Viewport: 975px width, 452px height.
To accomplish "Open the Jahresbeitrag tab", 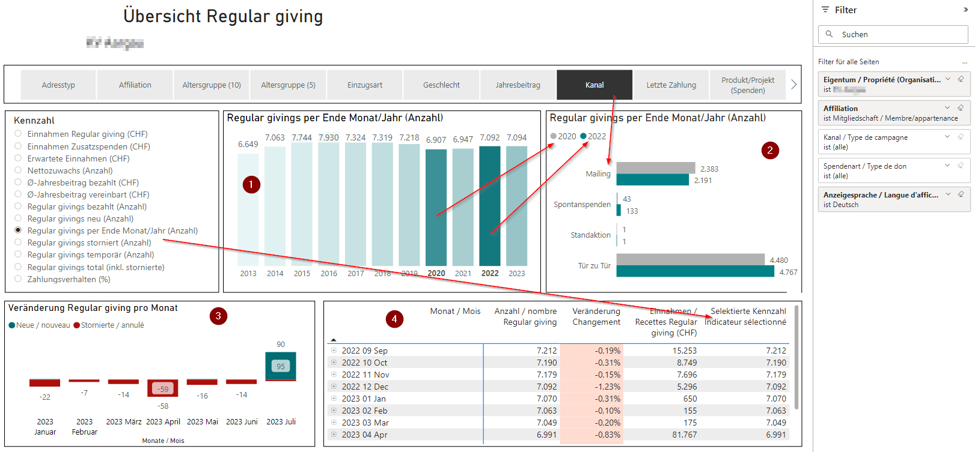I will (518, 85).
